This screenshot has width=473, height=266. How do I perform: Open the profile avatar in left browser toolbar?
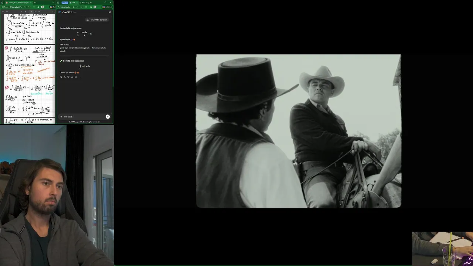click(x=42, y=7)
